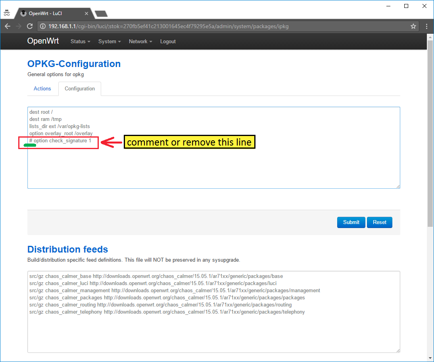434x362 pixels.
Task: Reload the page with the refresh icon
Action: pyautogui.click(x=30, y=26)
